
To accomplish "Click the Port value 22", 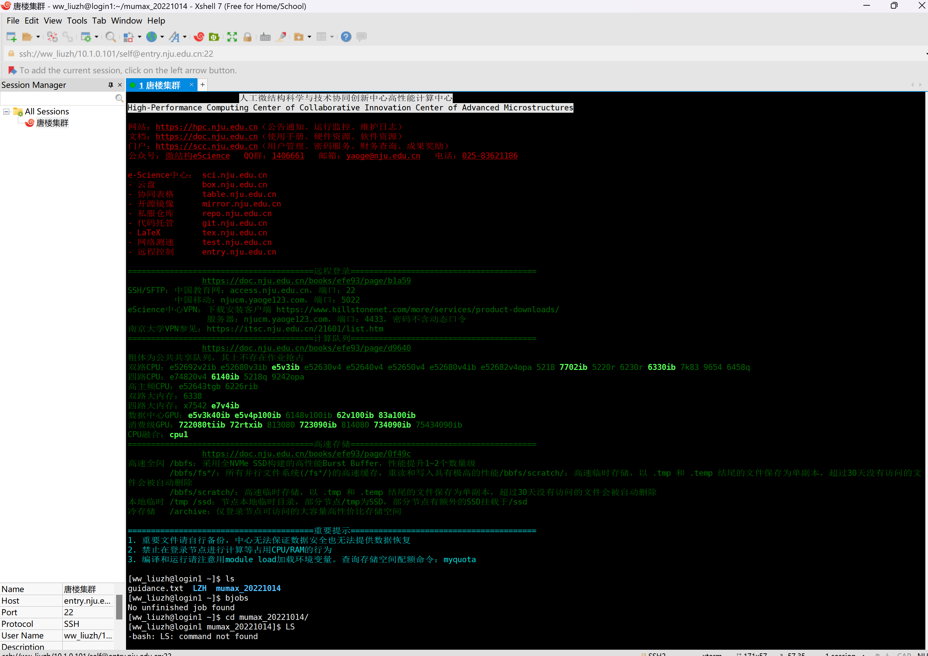I will pos(69,612).
